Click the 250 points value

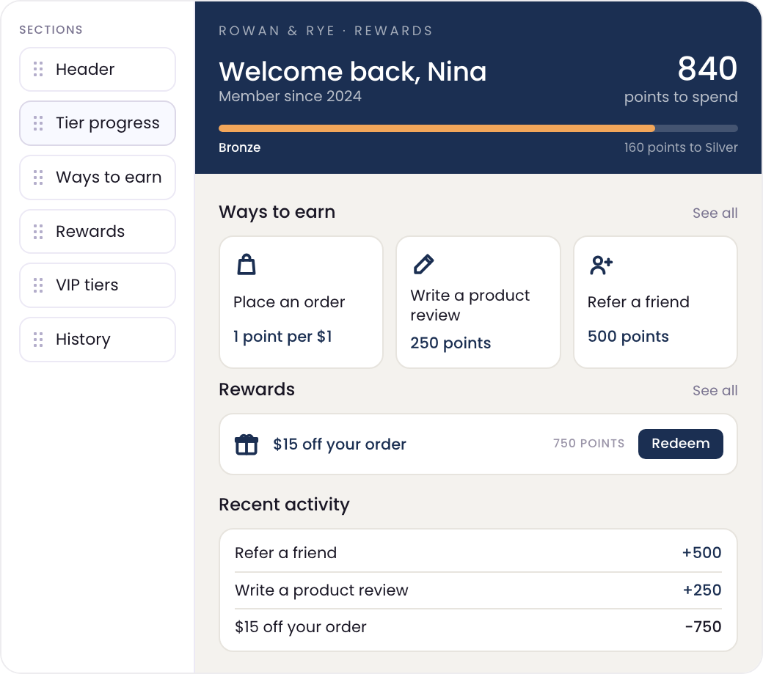point(450,343)
